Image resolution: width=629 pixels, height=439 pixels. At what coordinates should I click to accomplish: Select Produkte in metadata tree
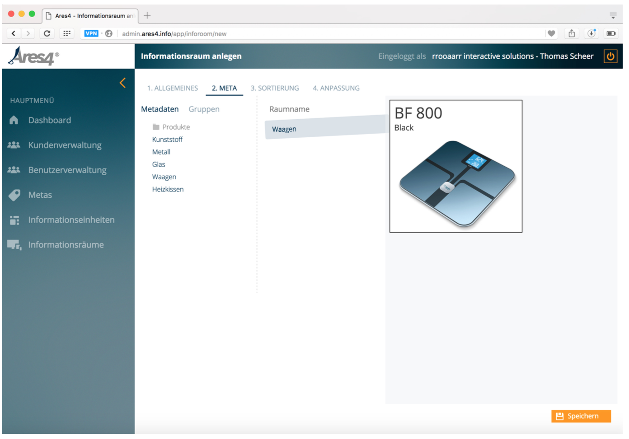tap(176, 127)
